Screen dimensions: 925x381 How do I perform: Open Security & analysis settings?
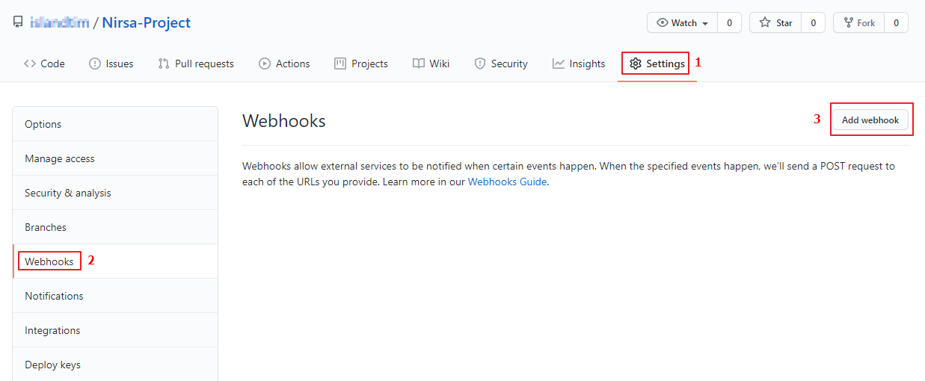click(115, 193)
